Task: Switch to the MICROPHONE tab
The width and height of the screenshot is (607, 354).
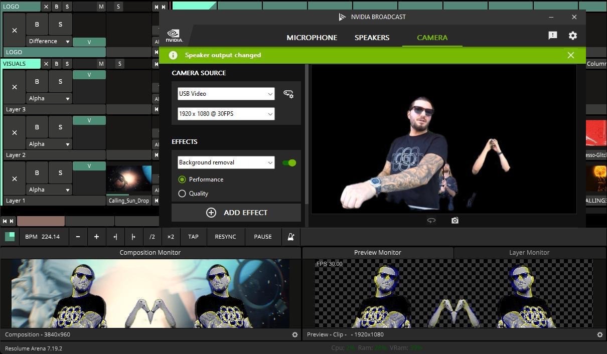Action: 312,38
